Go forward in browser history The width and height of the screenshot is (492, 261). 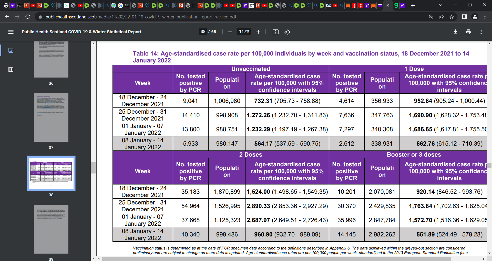pyautogui.click(x=17, y=17)
